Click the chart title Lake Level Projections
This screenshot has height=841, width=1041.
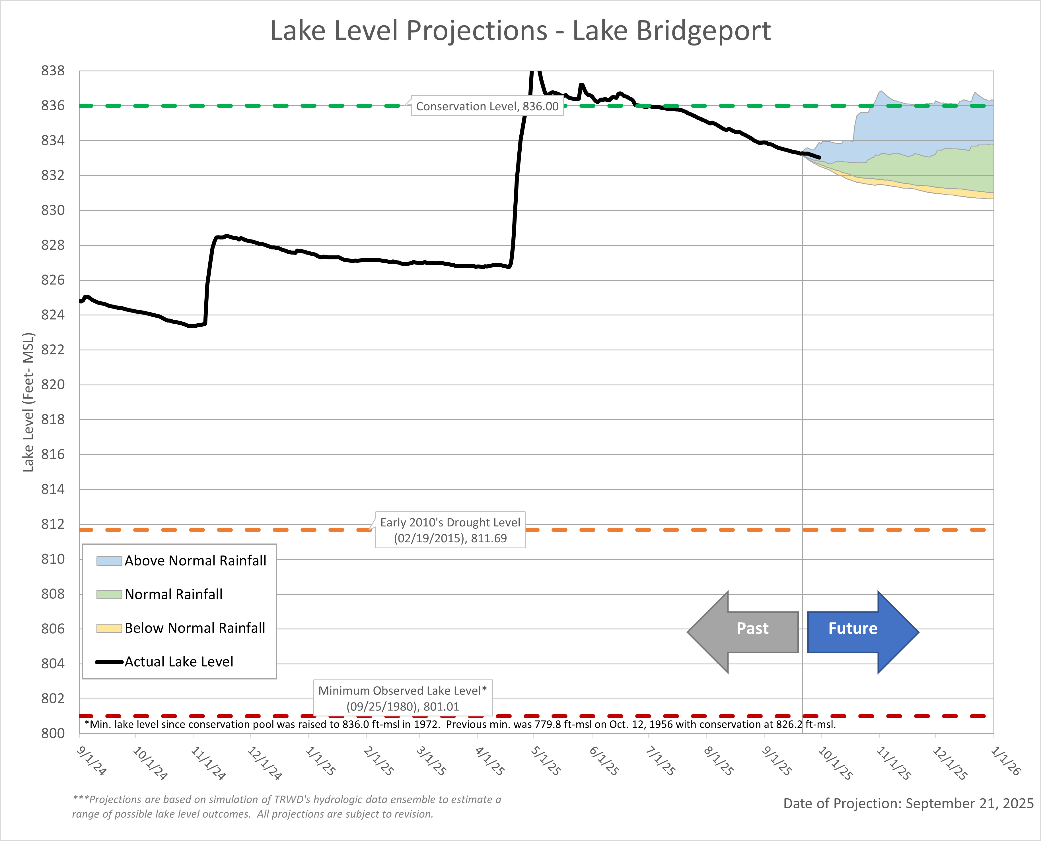point(520,30)
